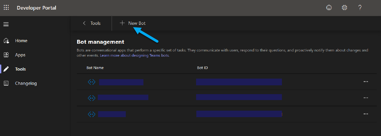The height and width of the screenshot is (136, 381).
Task: Collapse the sidebar with the hamburger icon
Action: click(x=6, y=24)
